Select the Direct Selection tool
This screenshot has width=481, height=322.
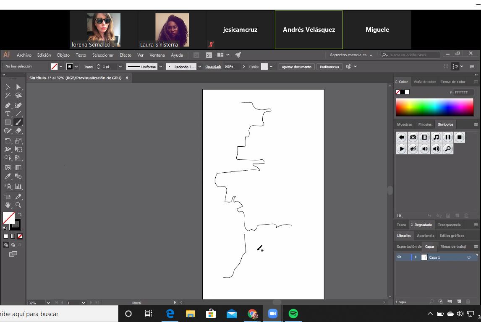pos(18,87)
